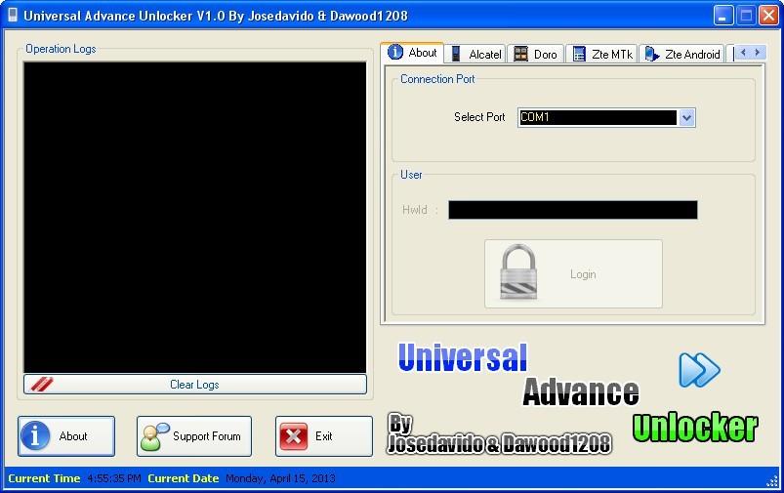Click the Support Forum user chat icon
784x493 pixels.
(x=154, y=436)
